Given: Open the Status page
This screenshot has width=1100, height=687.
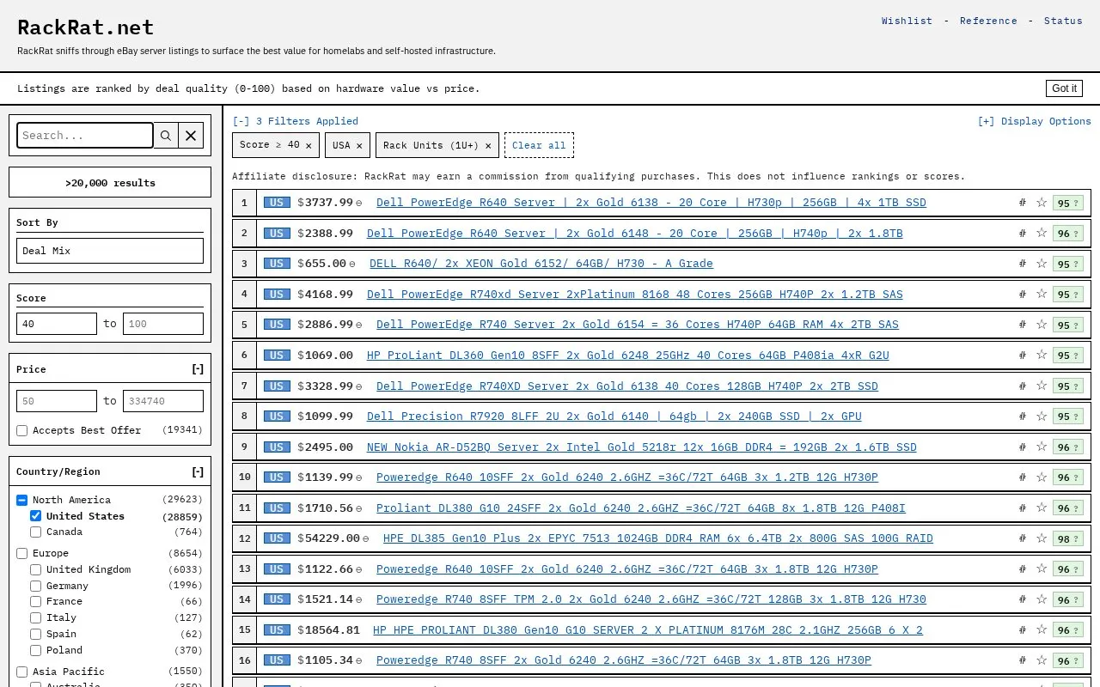Looking at the screenshot, I should (1063, 21).
